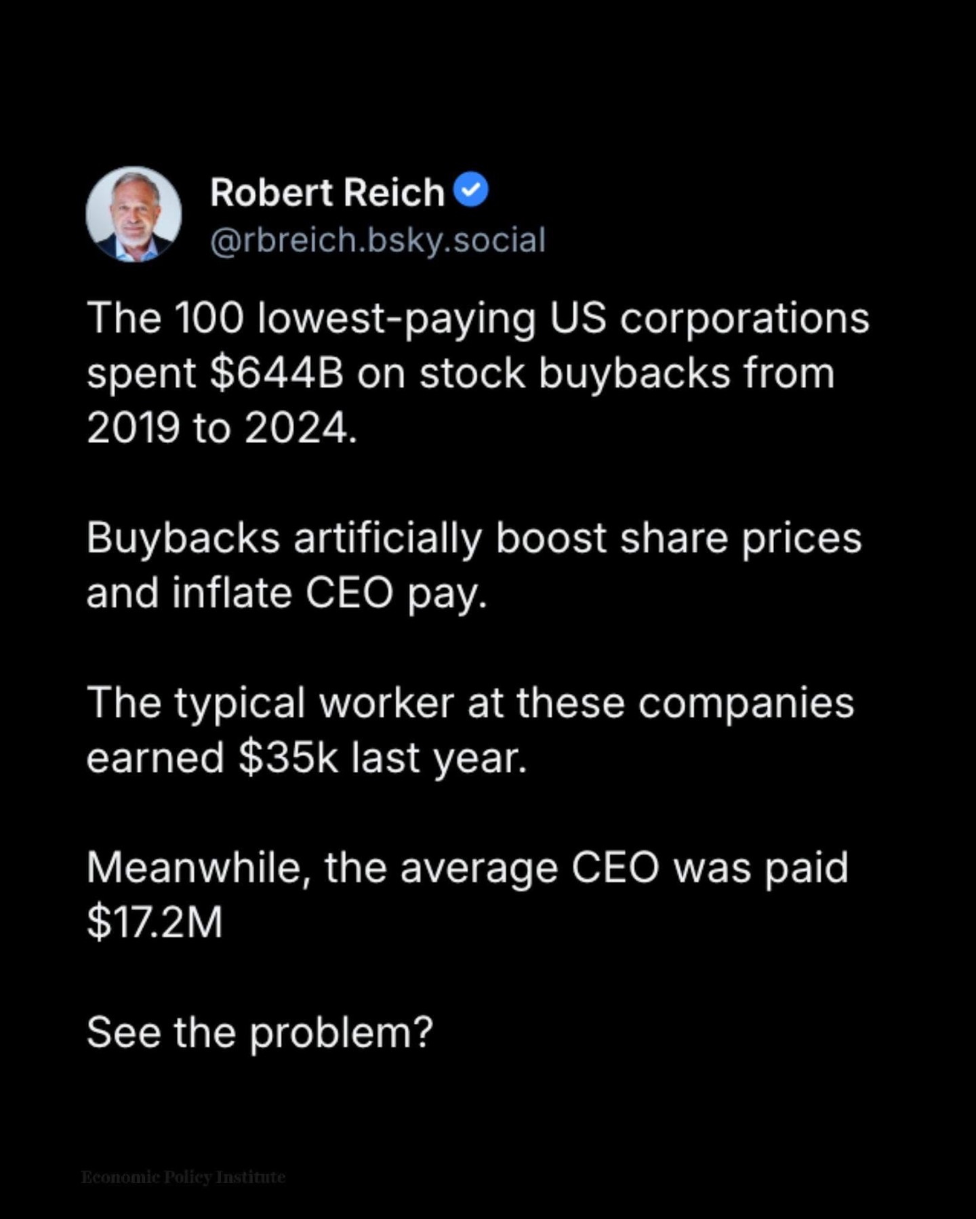Click the words 'lowest-paying' in first line

(397, 318)
